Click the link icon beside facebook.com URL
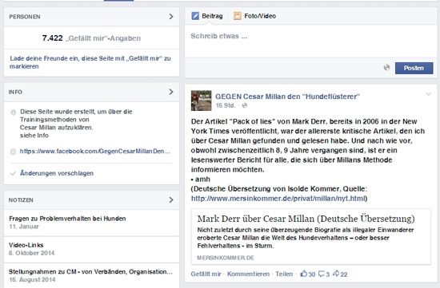440x288 pixels. [x=13, y=152]
